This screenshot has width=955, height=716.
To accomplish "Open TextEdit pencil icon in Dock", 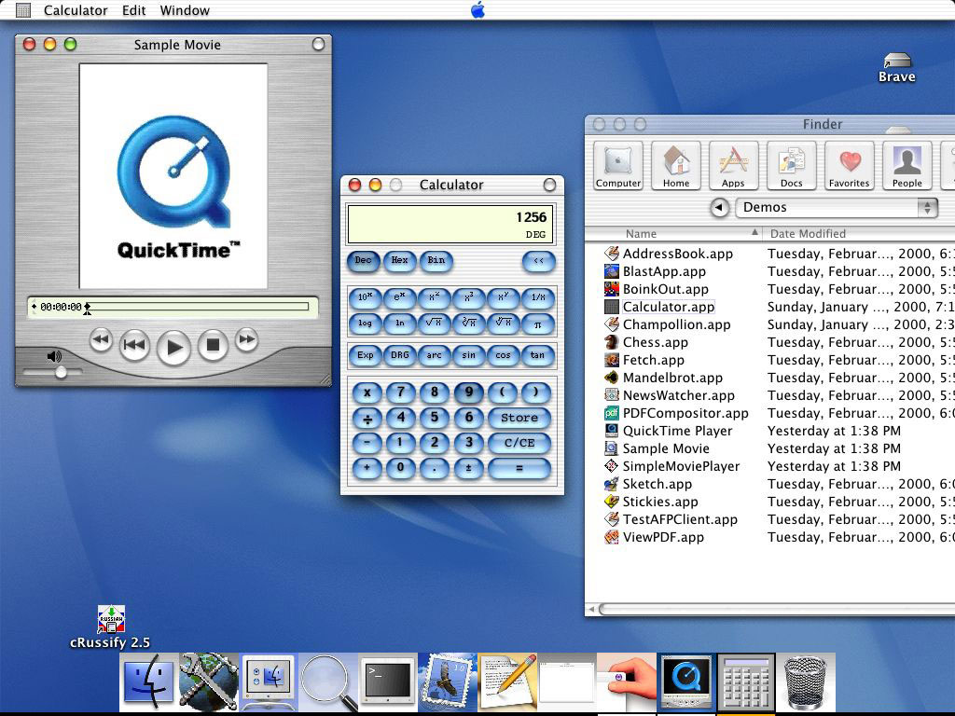I will pyautogui.click(x=507, y=682).
